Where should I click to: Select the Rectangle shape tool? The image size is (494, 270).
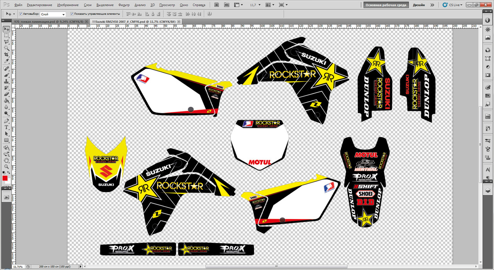[7, 140]
